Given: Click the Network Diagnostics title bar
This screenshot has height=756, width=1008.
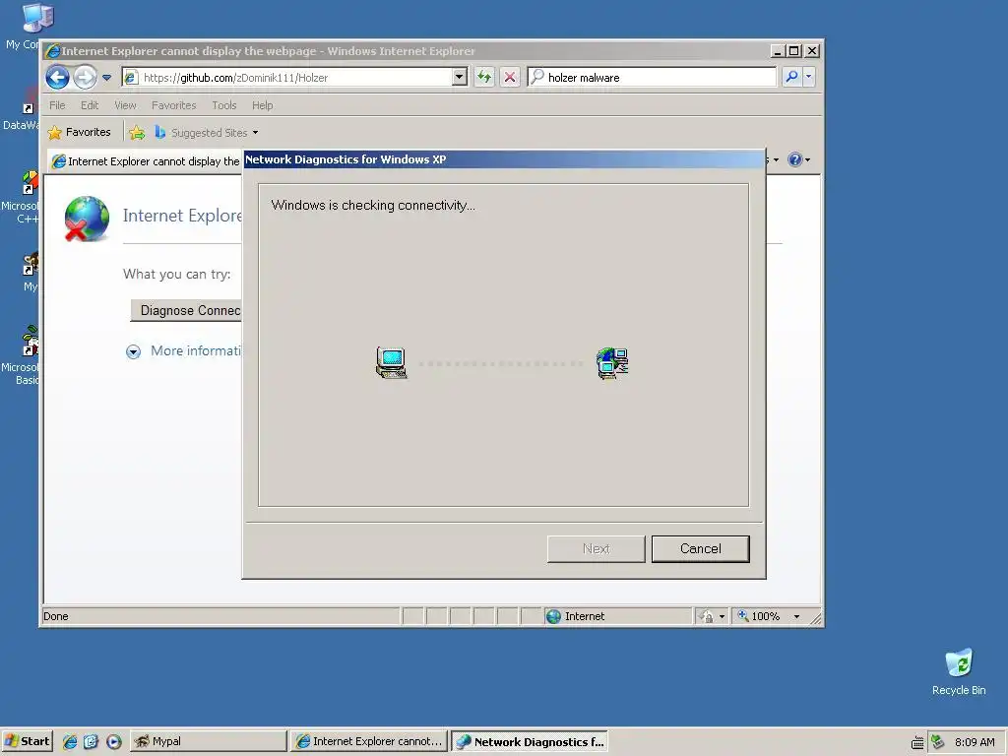Looking at the screenshot, I should click(x=503, y=159).
